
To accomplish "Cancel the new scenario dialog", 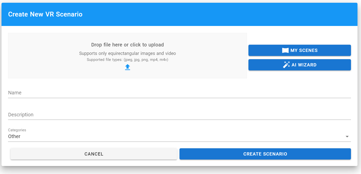I will 94,154.
